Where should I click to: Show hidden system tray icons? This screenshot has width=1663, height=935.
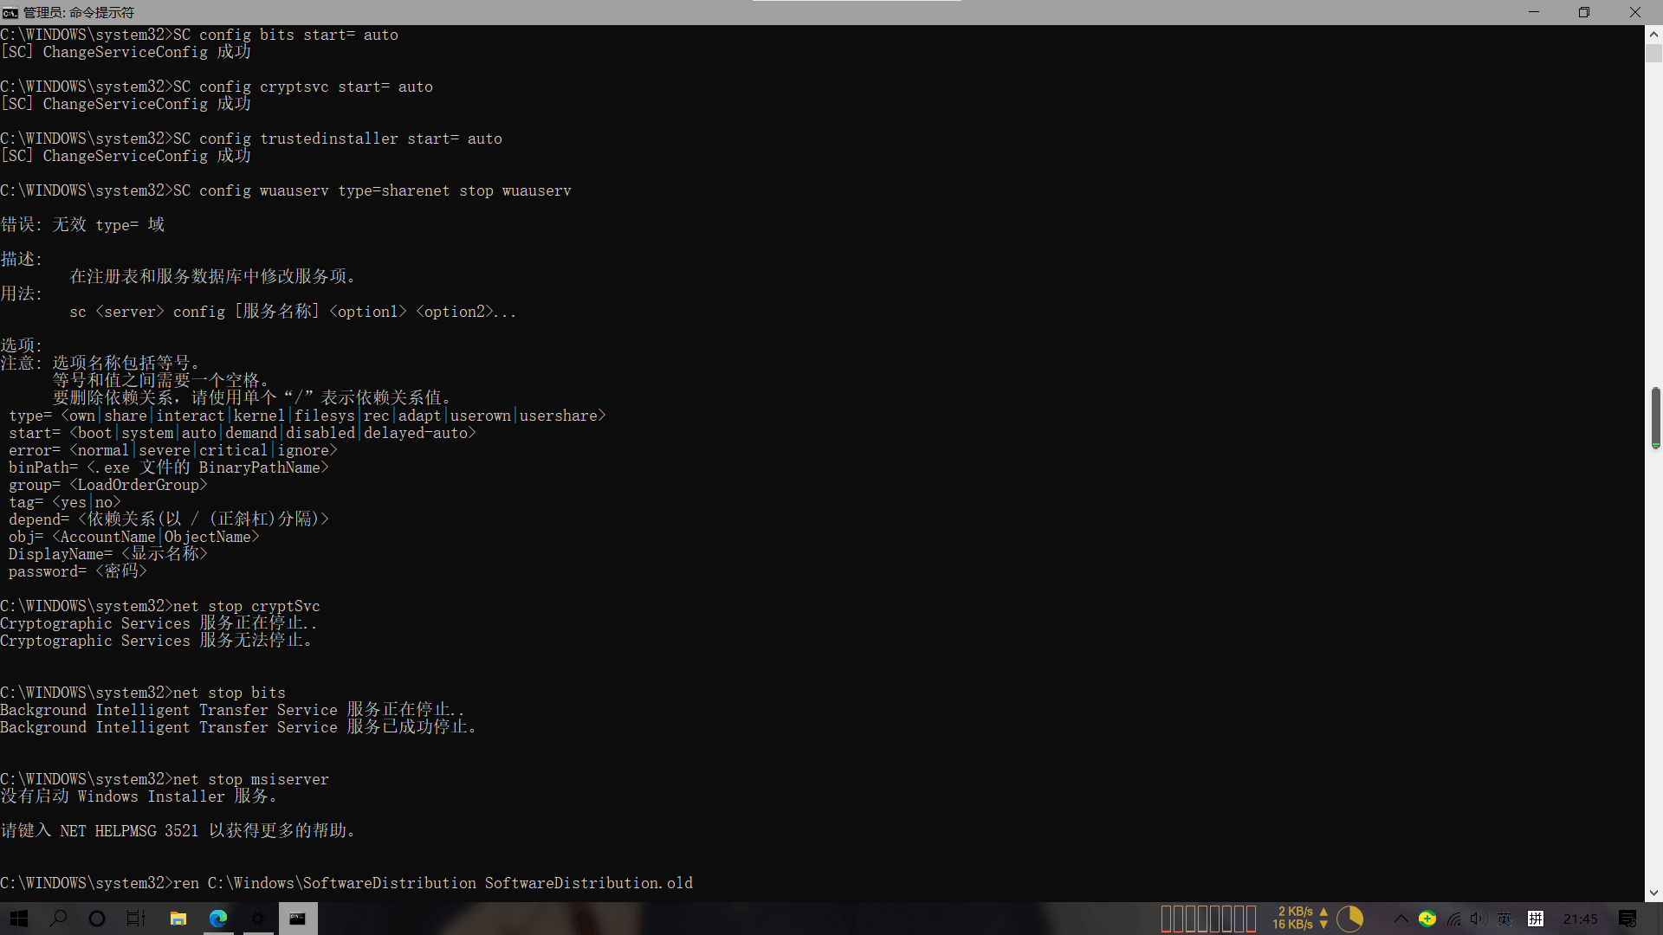[x=1401, y=919]
